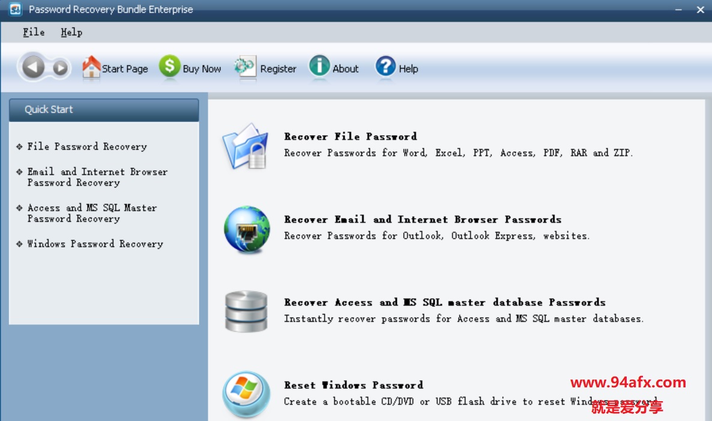Click the About info icon
Image resolution: width=712 pixels, height=421 pixels.
(x=319, y=66)
